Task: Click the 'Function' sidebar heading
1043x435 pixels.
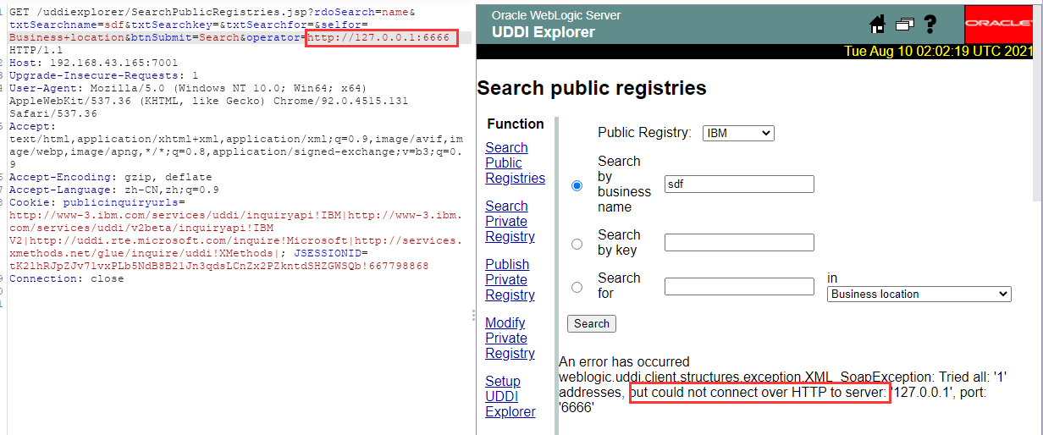Action: [516, 124]
